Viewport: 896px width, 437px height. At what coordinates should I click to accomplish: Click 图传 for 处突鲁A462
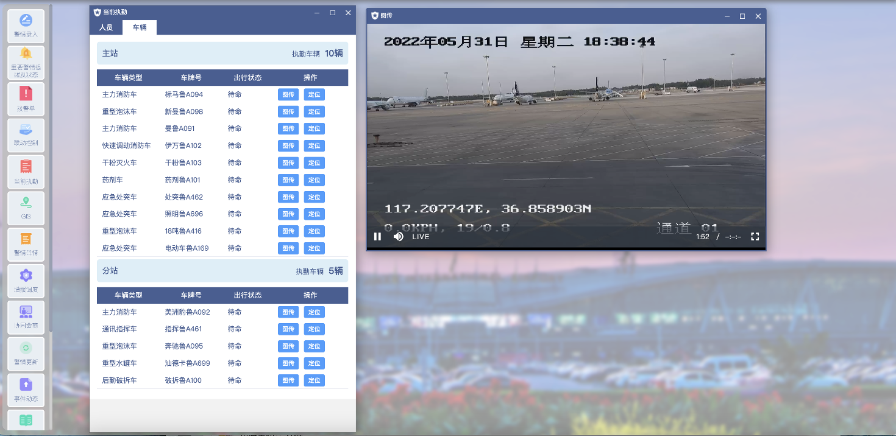(x=288, y=197)
